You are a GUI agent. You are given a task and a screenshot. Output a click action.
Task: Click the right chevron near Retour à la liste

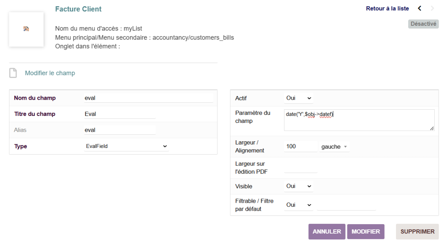[432, 8]
